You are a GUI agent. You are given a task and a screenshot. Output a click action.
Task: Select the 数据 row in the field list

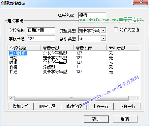coord(74,67)
